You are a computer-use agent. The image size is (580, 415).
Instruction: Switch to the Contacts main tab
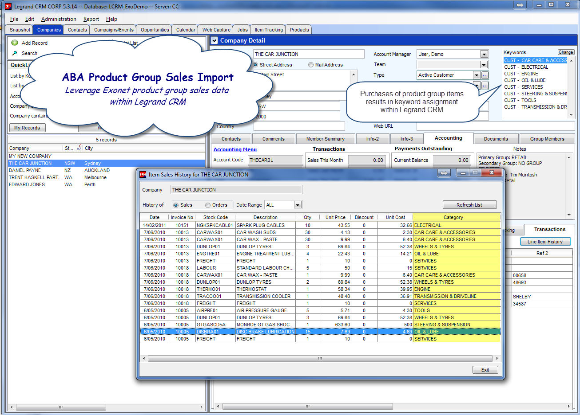click(77, 30)
